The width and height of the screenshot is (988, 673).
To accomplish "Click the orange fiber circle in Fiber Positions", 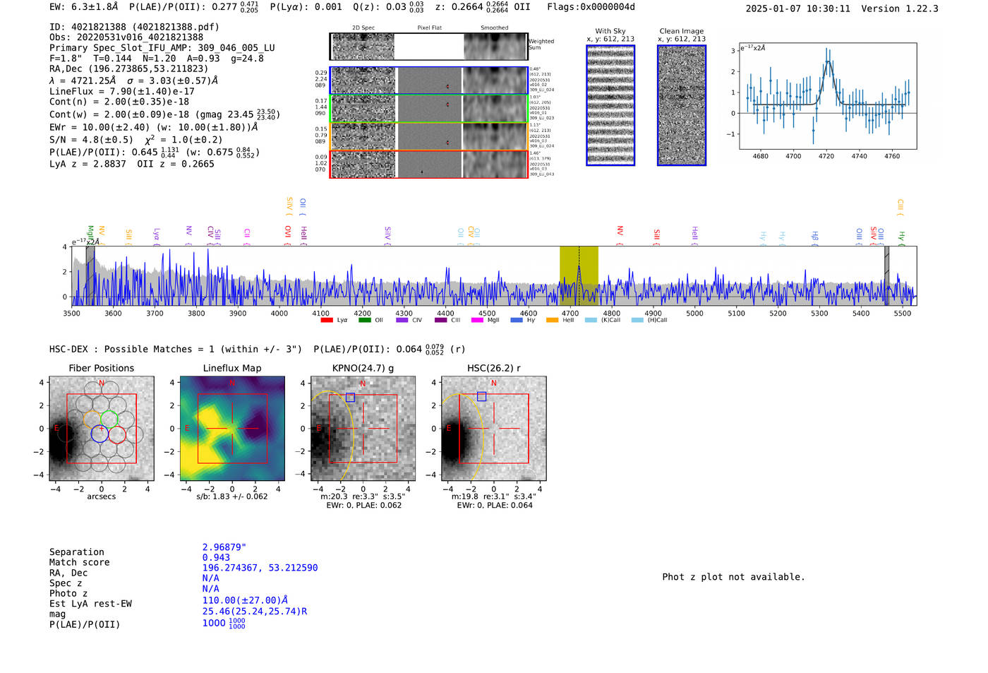I will point(92,419).
